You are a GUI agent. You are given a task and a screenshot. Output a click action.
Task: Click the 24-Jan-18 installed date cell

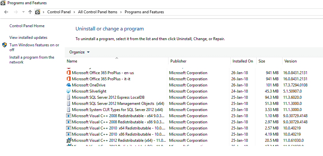point(239,91)
